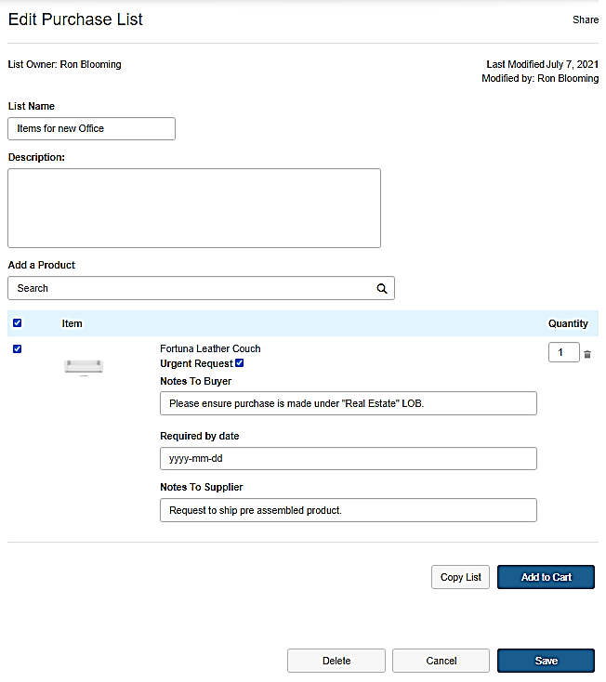
Task: Click the Add to Cart button
Action: coord(546,577)
